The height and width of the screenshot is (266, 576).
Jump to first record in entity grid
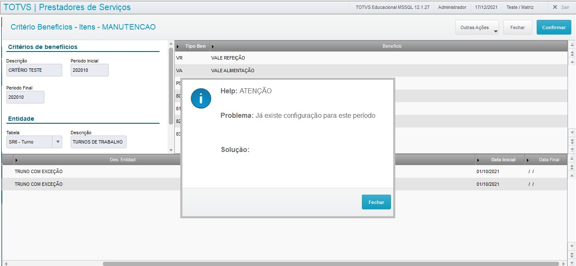tap(572, 158)
